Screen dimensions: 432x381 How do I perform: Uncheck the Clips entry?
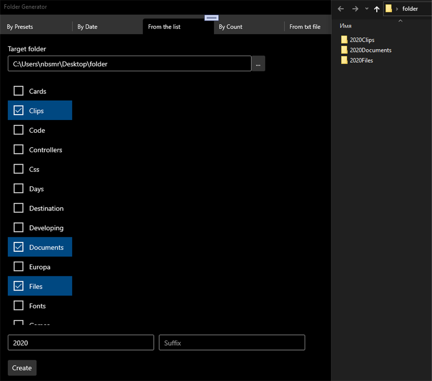[x=18, y=110]
